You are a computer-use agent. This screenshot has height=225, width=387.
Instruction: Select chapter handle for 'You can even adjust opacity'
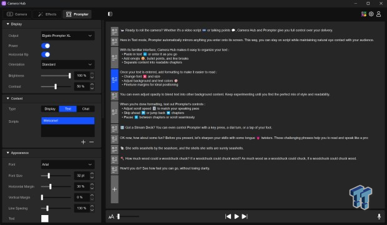click(x=114, y=96)
